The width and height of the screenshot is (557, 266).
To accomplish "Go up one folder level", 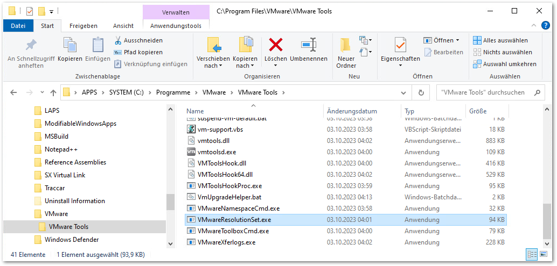I will (x=53, y=93).
